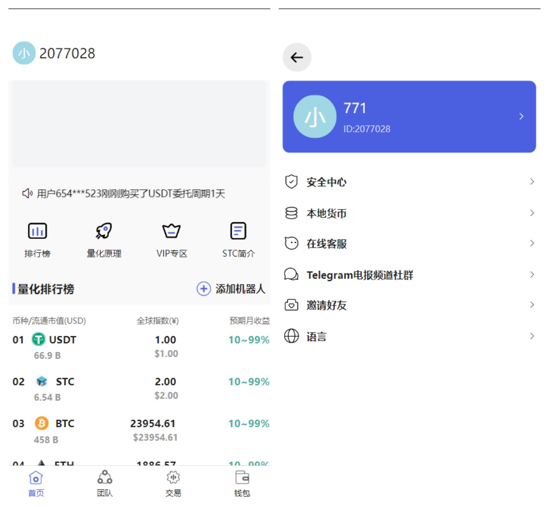Click the 10~99% yield in BTC row
549x507 pixels.
(x=249, y=423)
